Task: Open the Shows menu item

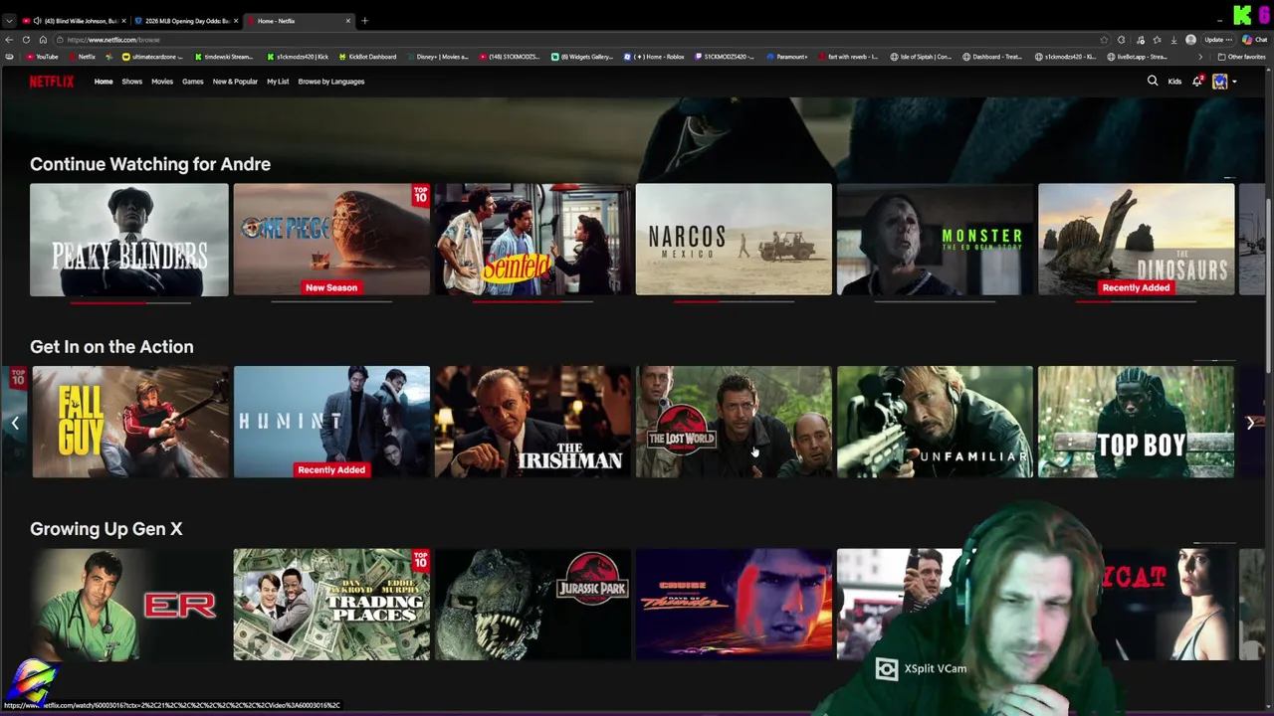Action: coord(131,82)
